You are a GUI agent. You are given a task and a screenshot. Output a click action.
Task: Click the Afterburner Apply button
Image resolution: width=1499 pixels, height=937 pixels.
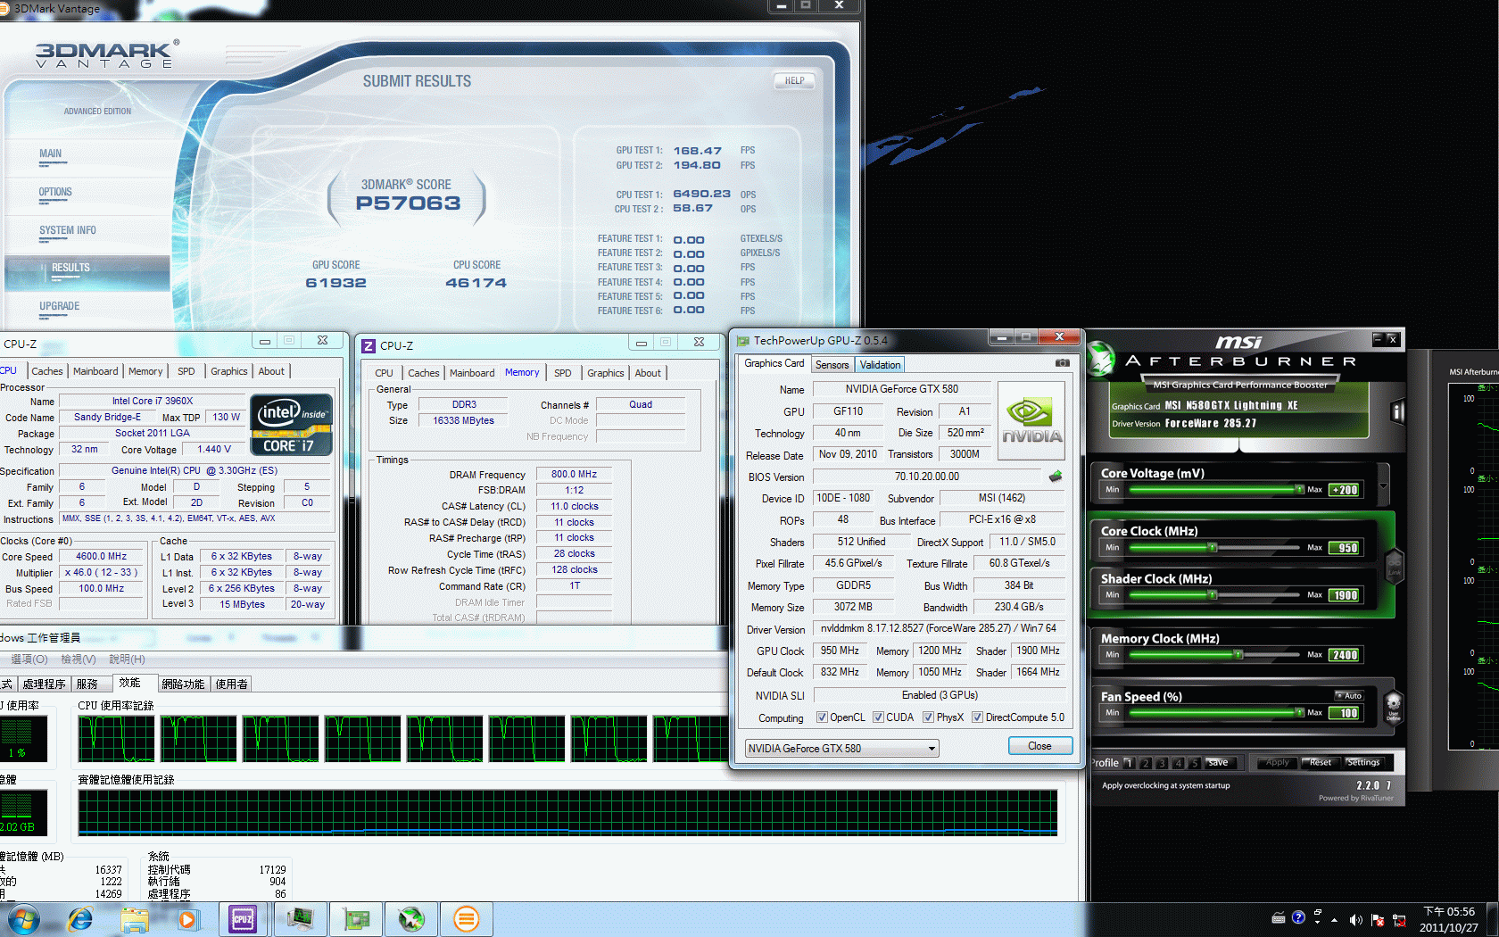pos(1278,763)
